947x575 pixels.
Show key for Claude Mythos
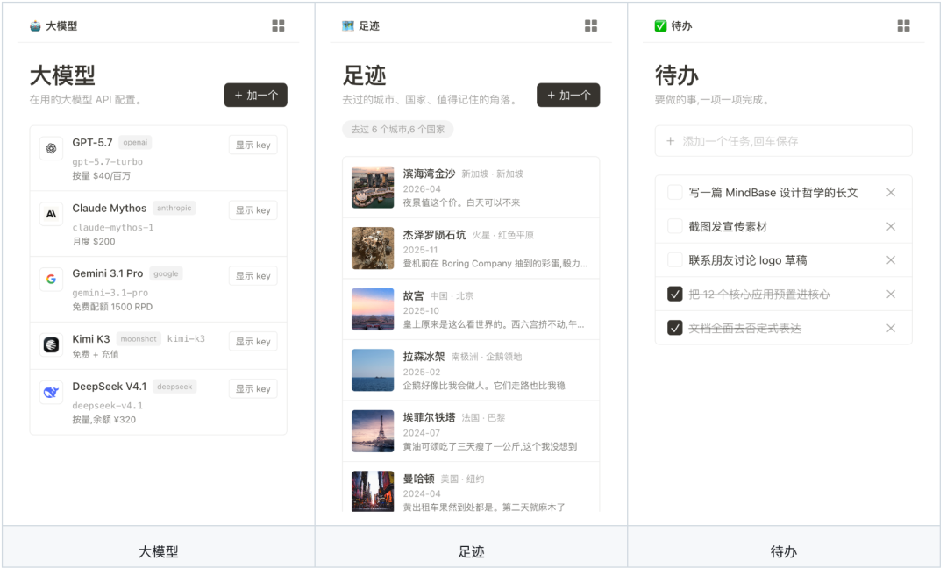(253, 210)
